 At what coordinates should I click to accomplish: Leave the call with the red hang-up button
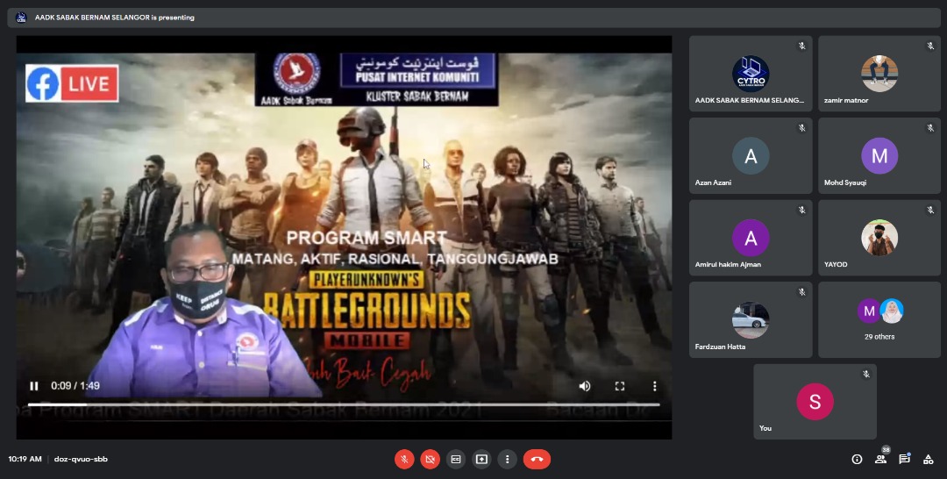coord(537,459)
